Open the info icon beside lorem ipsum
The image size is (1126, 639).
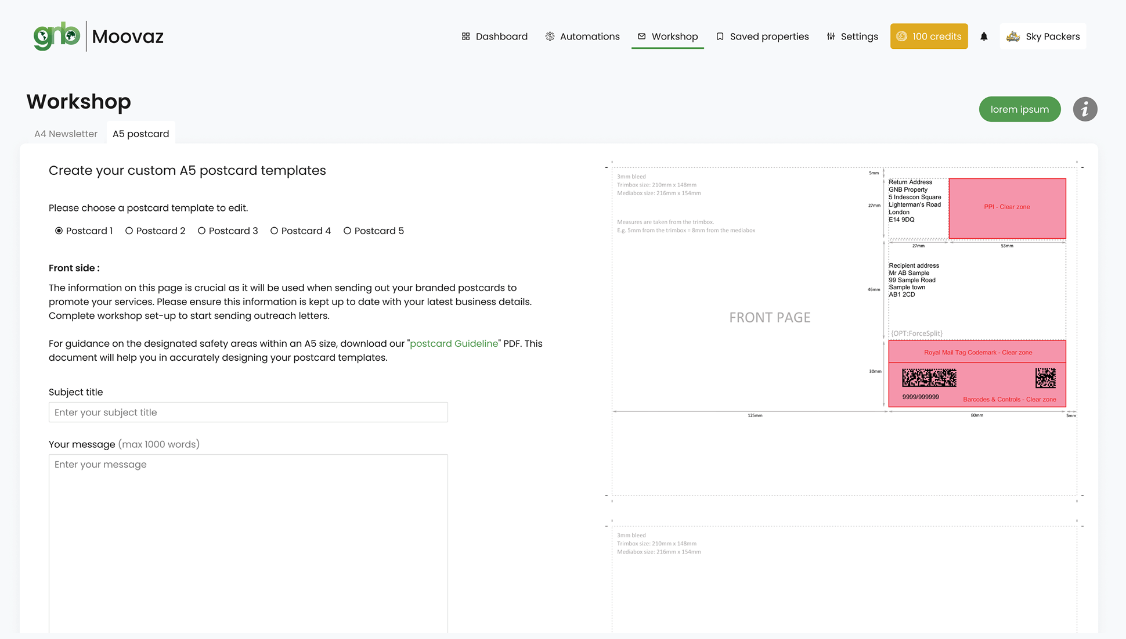click(1085, 109)
